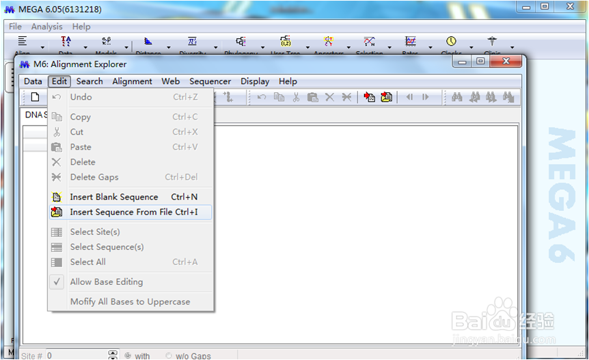
Task: Open the Analysis menu in MEGA window
Action: 47,27
